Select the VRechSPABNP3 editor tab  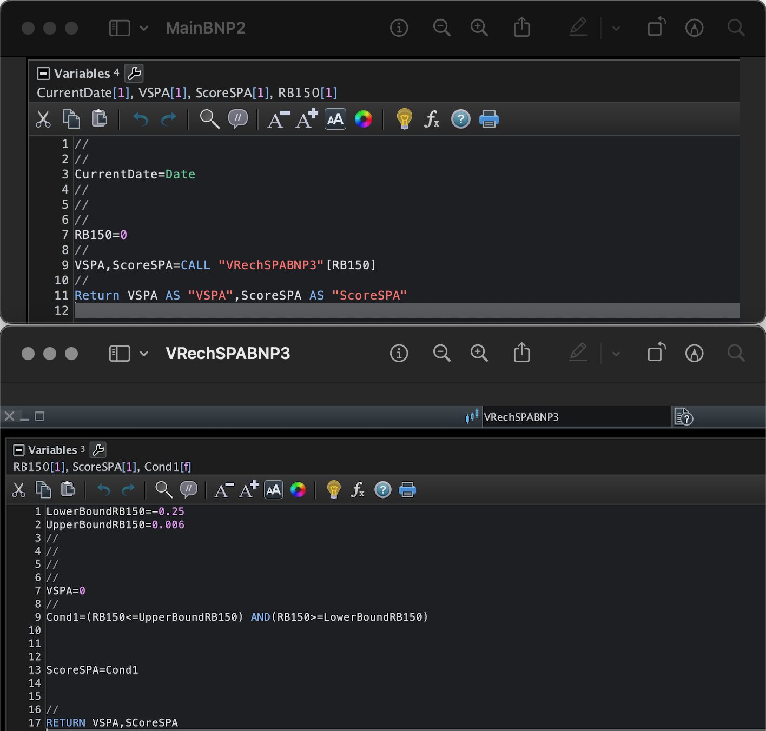tap(521, 417)
